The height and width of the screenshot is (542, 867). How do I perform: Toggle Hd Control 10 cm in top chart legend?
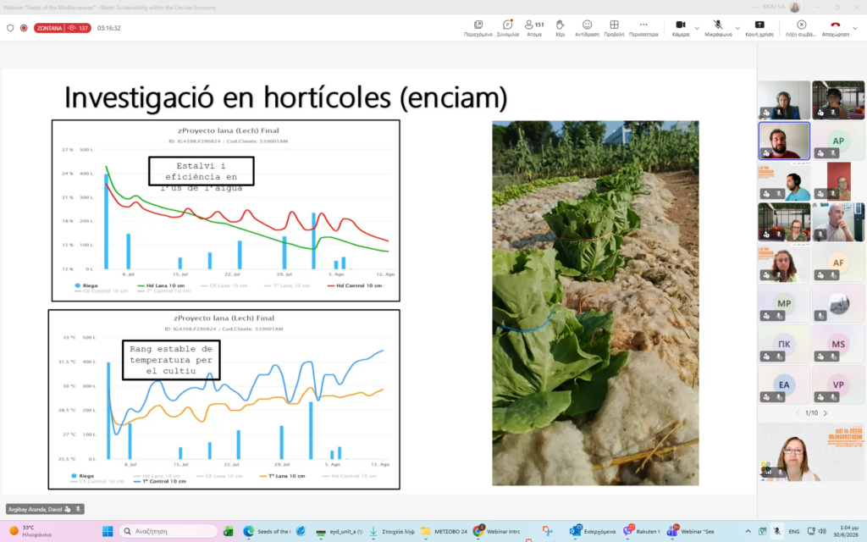pos(355,286)
